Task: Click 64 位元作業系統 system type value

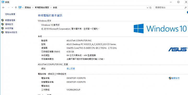Action: 81,56
